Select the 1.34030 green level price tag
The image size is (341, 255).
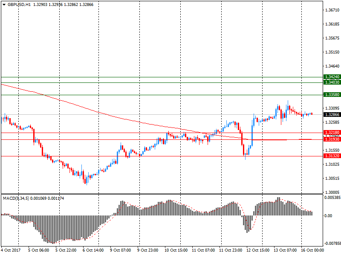click(x=332, y=82)
